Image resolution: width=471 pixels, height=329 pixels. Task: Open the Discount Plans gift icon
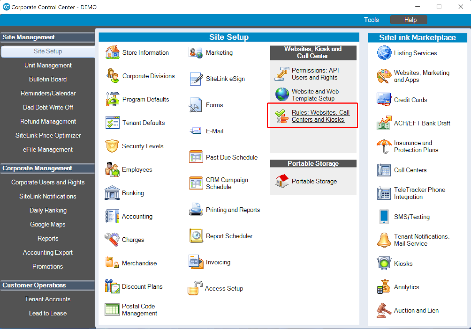pos(112,286)
